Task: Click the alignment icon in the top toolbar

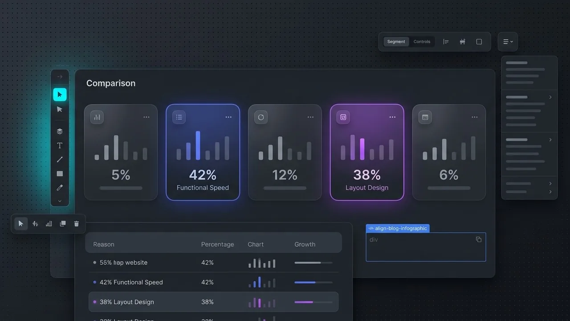Action: [x=446, y=41]
